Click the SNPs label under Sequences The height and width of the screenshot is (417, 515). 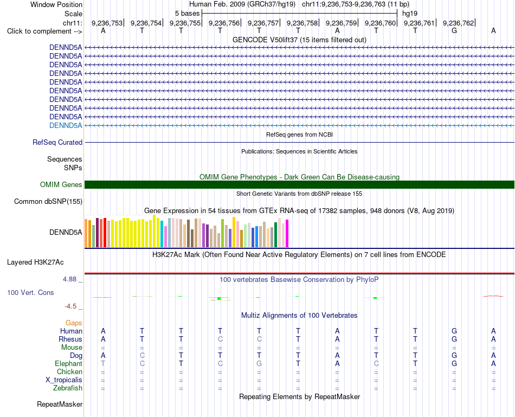pyautogui.click(x=73, y=168)
